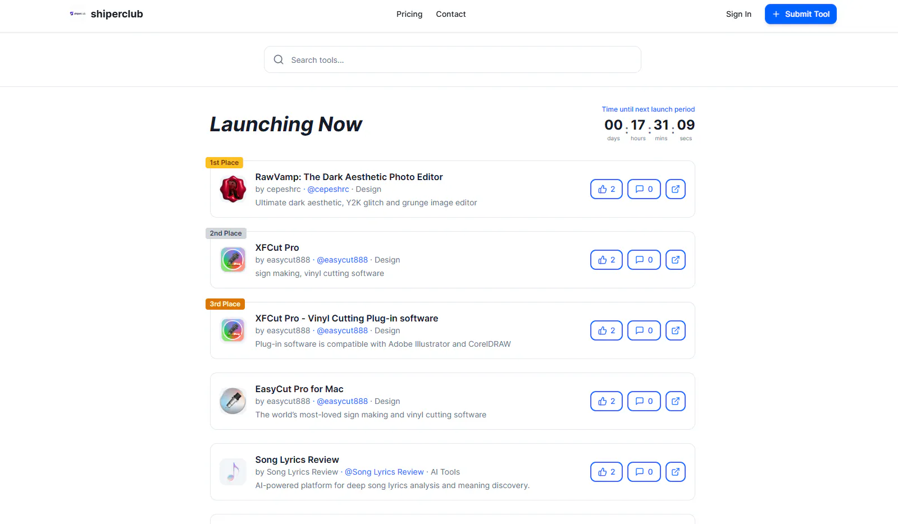Visit the @cepeshrc profile link
This screenshot has width=898, height=524.
[x=328, y=189]
